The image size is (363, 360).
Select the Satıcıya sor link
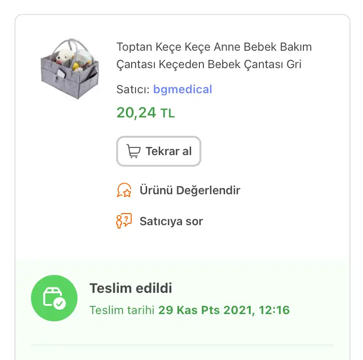[171, 222]
